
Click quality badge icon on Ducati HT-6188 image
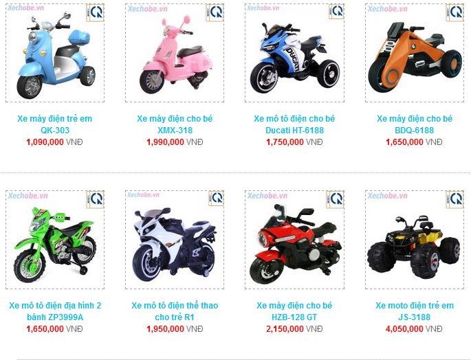click(336, 12)
